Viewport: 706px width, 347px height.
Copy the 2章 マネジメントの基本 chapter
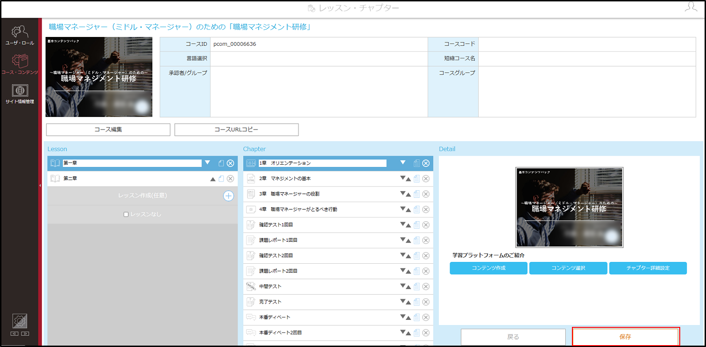416,179
